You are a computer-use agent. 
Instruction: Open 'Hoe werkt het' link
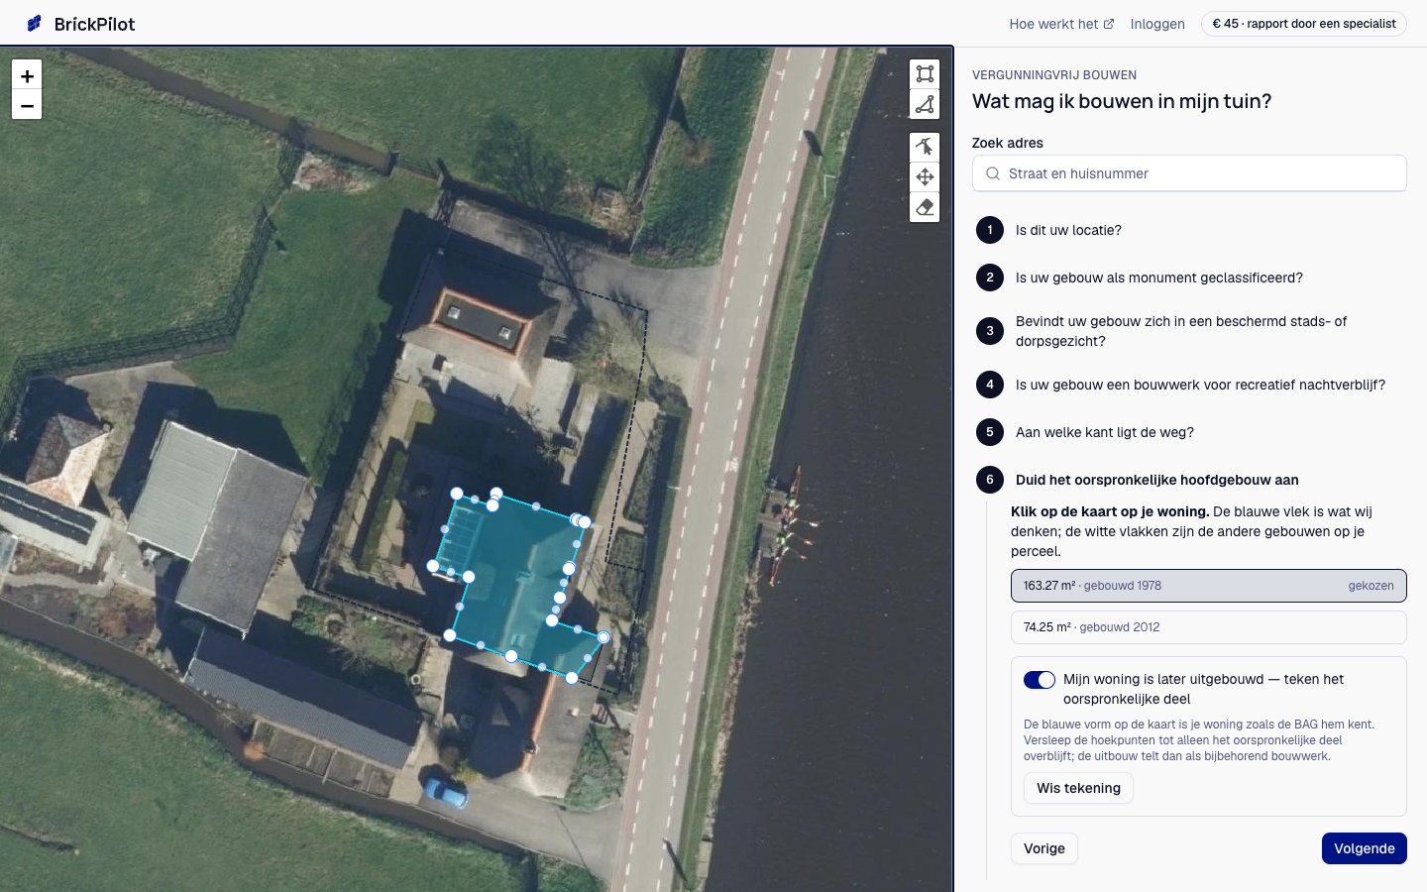[1061, 24]
